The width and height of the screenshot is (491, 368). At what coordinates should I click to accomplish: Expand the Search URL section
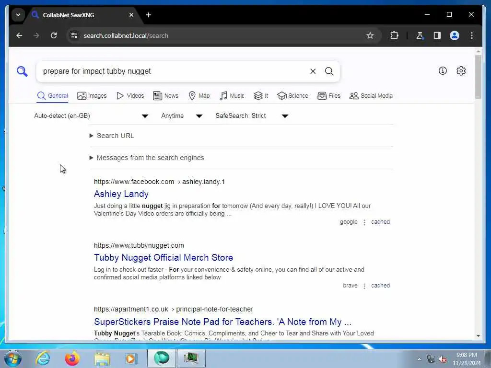[x=112, y=136]
